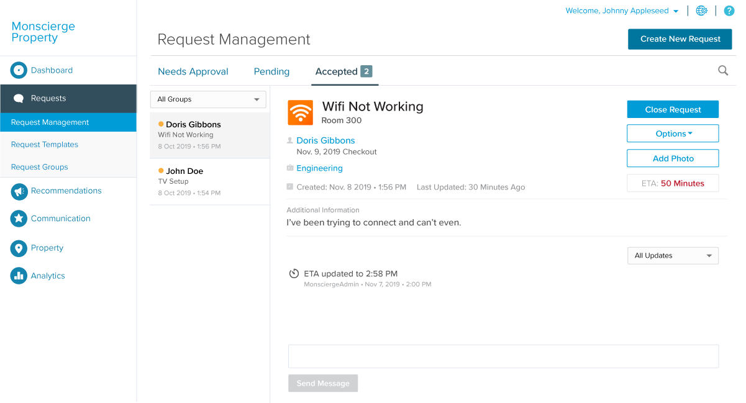Click the Dashboard gauge icon
746x403 pixels.
[19, 70]
